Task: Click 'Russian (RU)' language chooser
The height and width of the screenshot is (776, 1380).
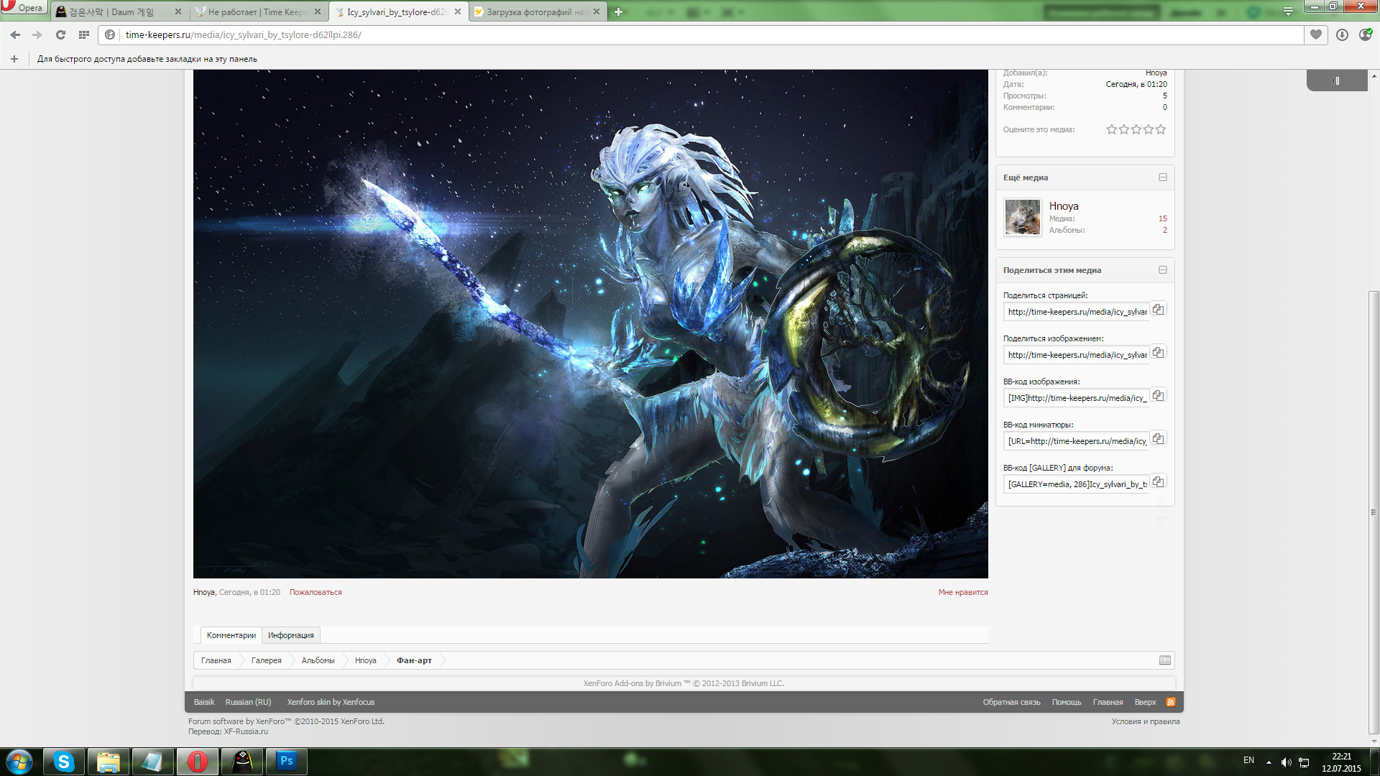Action: coord(248,702)
